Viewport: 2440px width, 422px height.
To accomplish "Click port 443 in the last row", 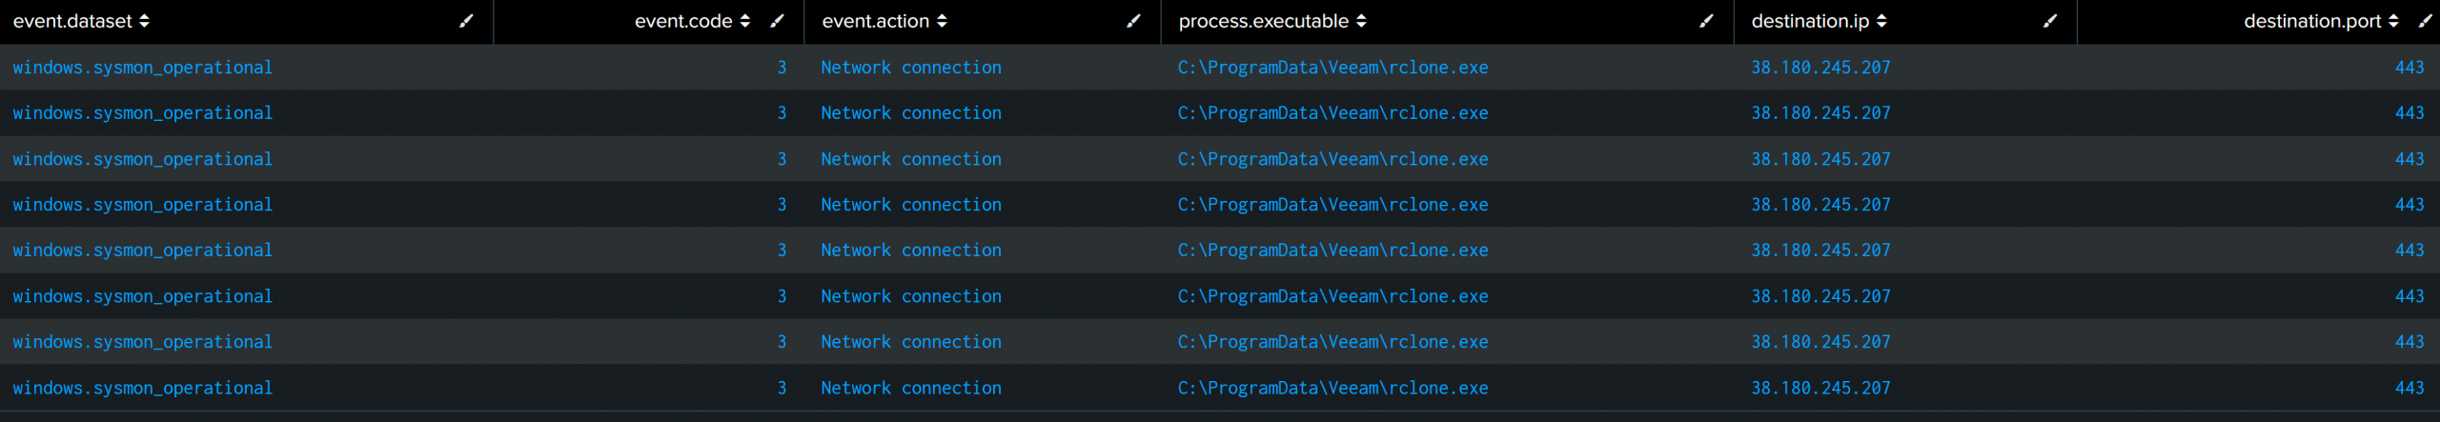I will pyautogui.click(x=2409, y=388).
